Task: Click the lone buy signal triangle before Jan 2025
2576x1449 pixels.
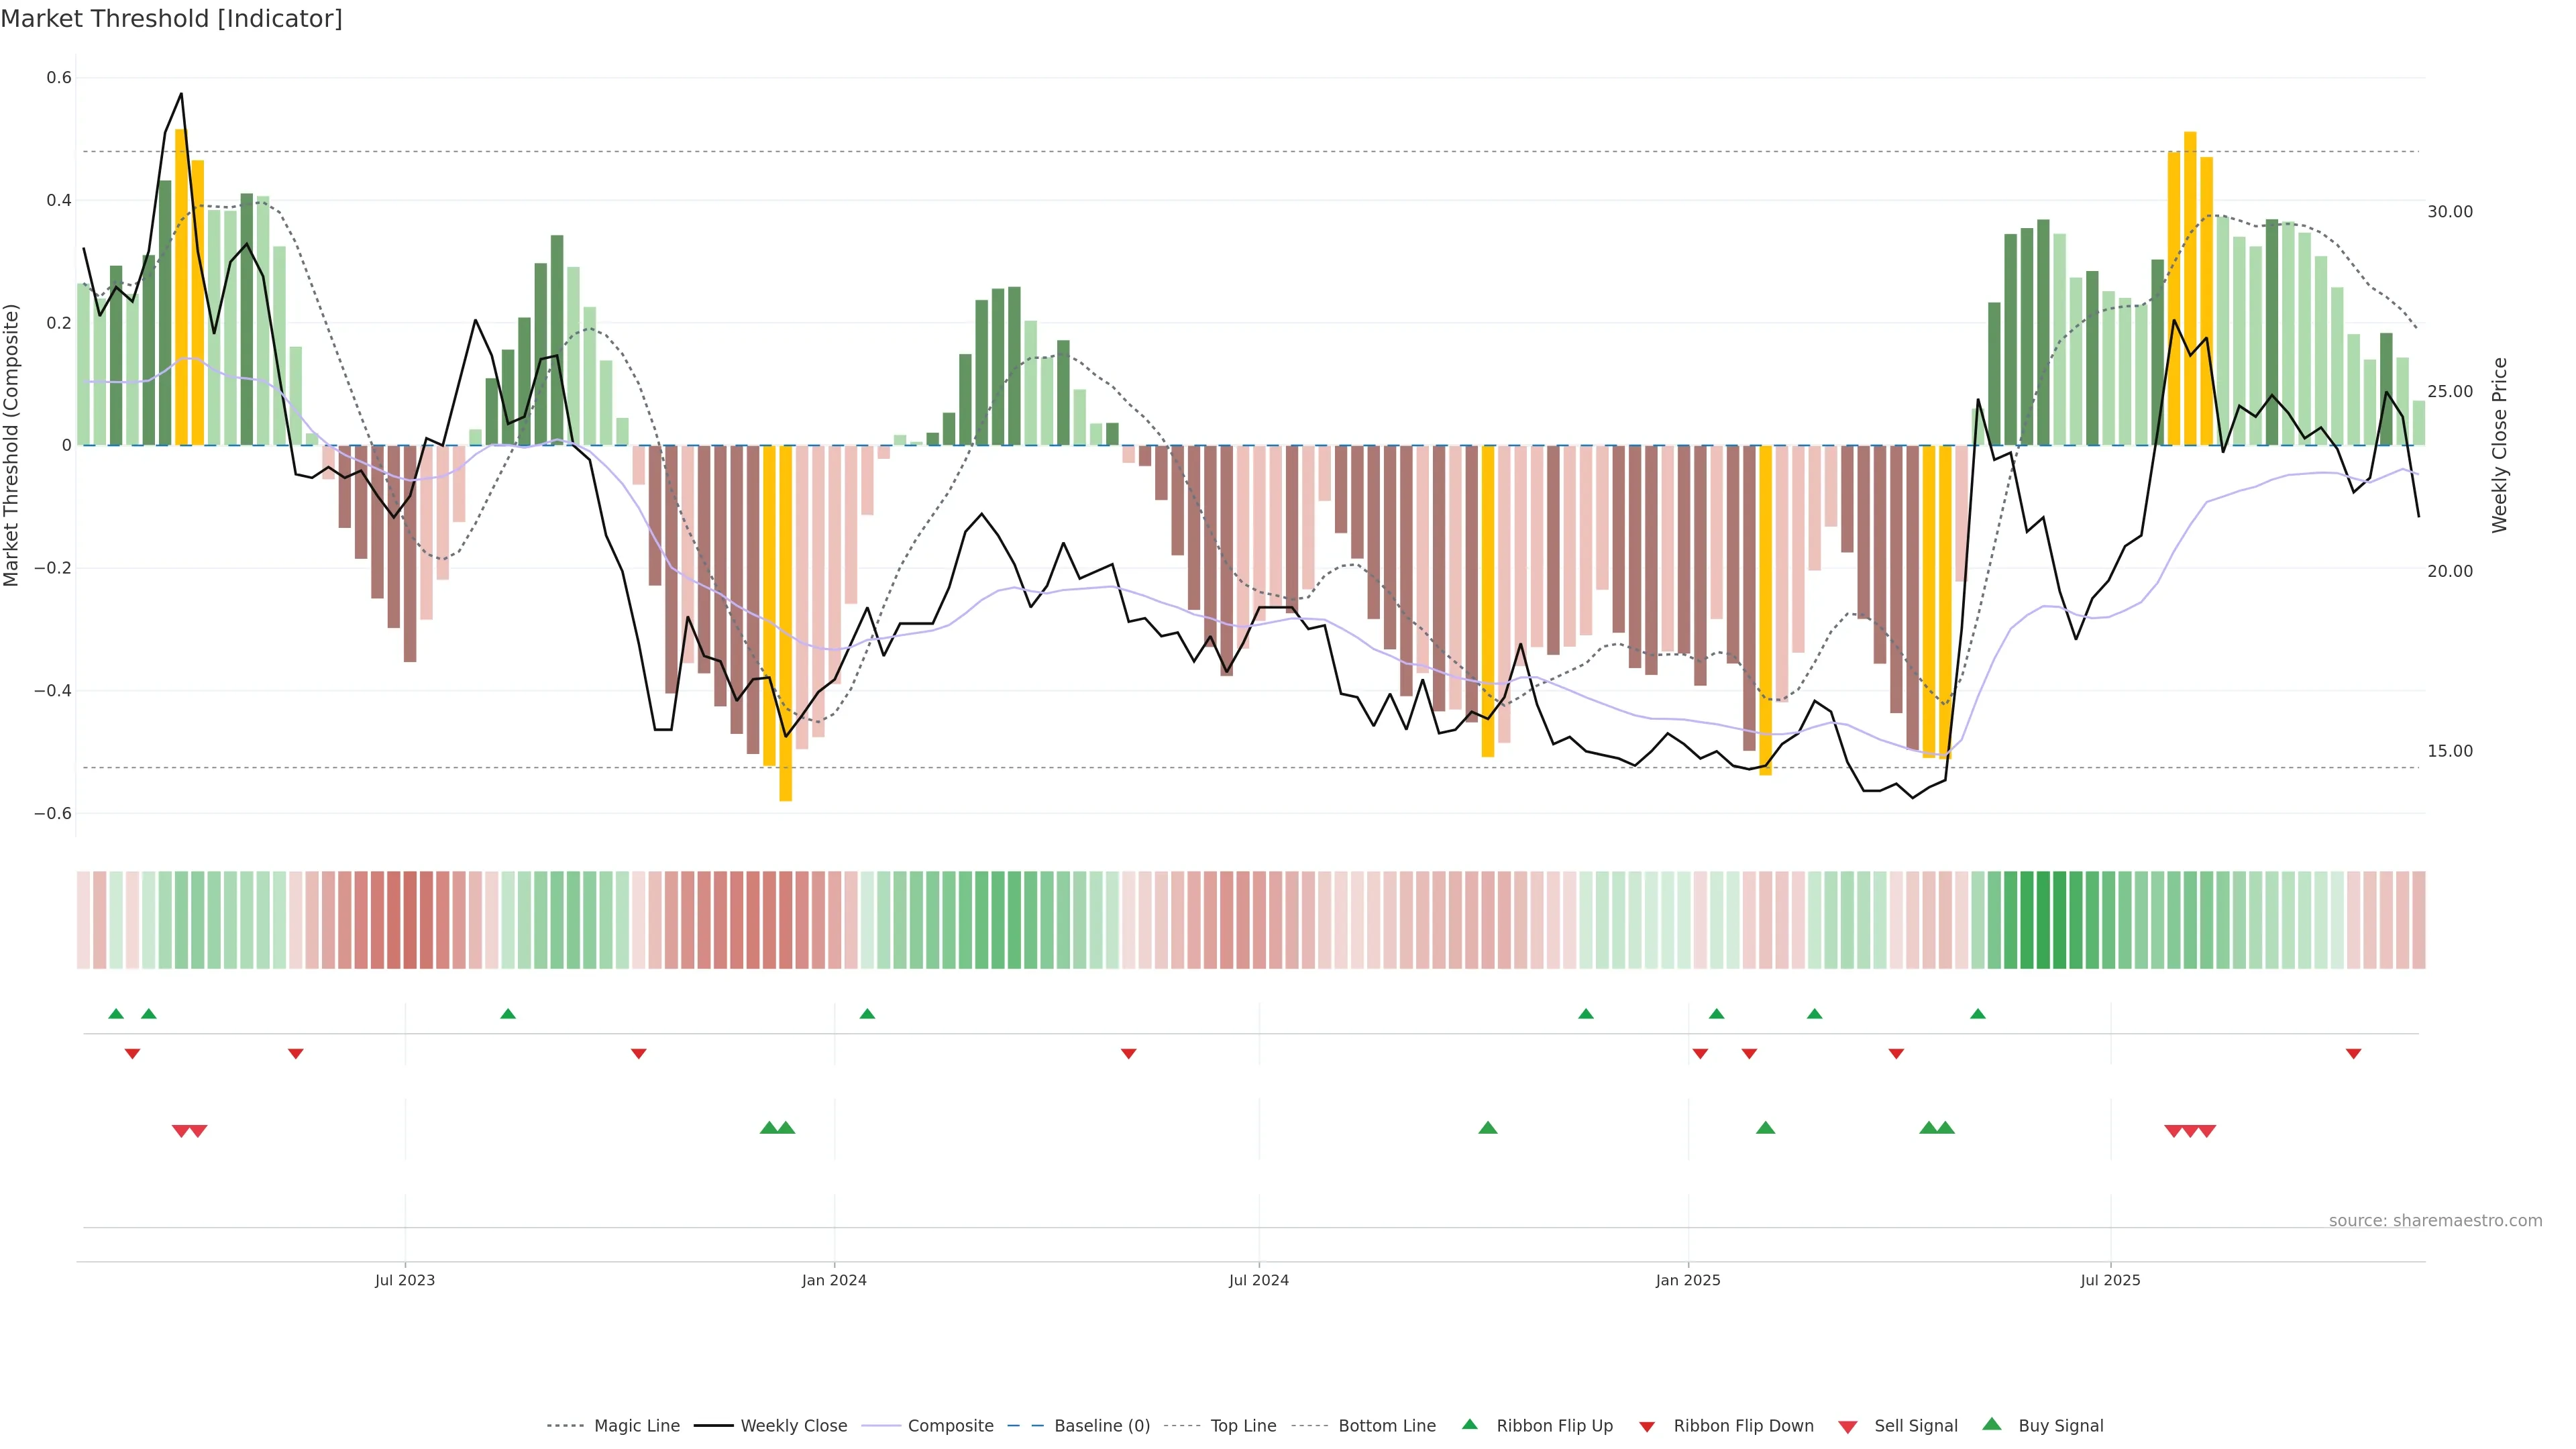Action: (x=1488, y=1128)
